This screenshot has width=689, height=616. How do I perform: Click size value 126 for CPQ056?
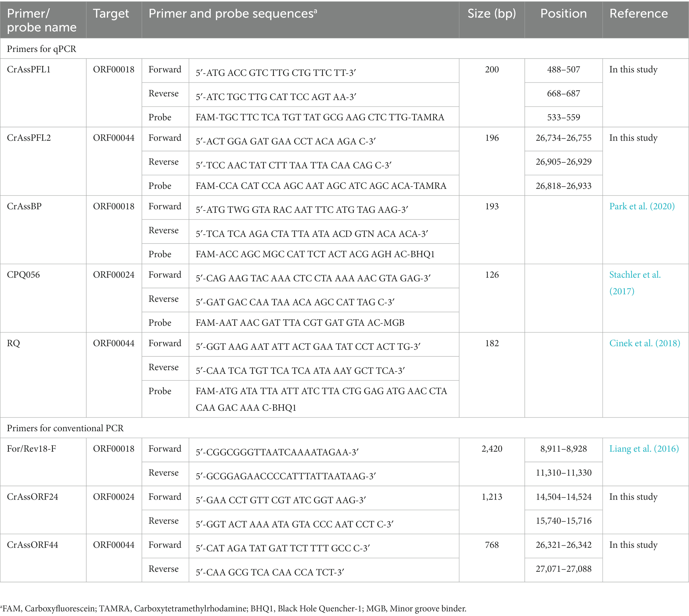click(x=492, y=275)
